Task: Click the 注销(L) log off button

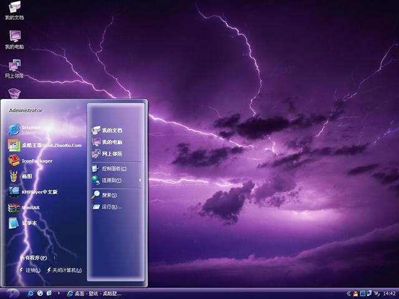Action: point(30,270)
